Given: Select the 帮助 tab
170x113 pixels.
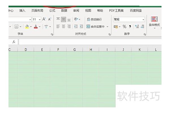Looking at the screenshot, I should click(x=100, y=11).
